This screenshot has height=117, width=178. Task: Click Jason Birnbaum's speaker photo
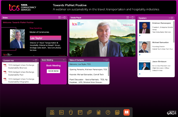(145, 66)
